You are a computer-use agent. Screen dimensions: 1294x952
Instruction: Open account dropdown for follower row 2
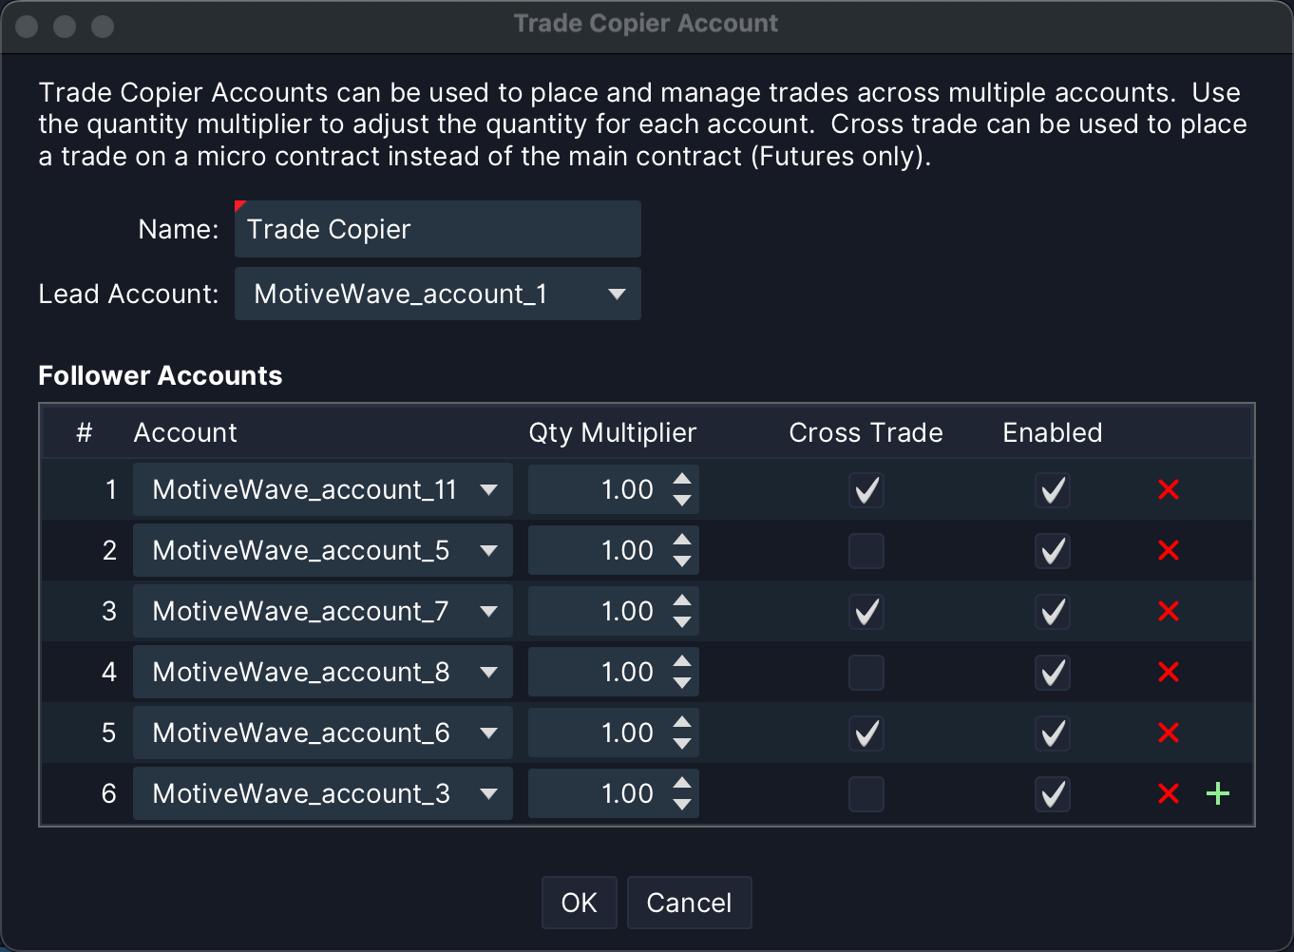tap(322, 550)
